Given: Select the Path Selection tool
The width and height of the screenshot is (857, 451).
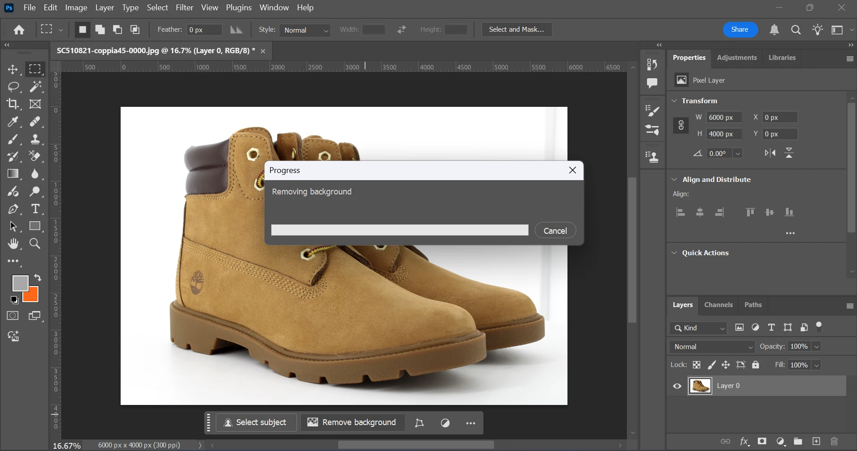Looking at the screenshot, I should 13,226.
